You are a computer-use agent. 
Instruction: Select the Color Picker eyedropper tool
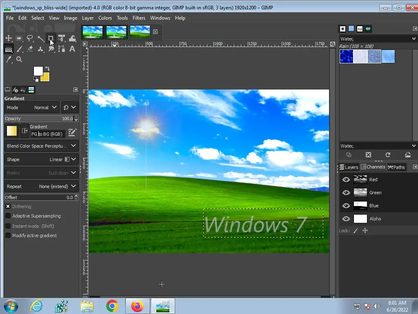pyautogui.click(x=9, y=60)
